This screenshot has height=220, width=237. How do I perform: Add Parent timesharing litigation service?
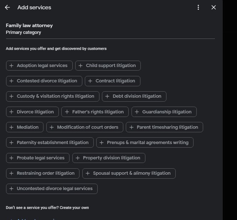(164, 127)
